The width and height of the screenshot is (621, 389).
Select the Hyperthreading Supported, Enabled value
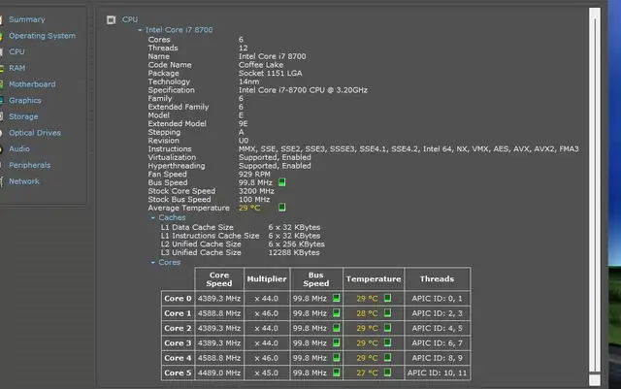[275, 166]
